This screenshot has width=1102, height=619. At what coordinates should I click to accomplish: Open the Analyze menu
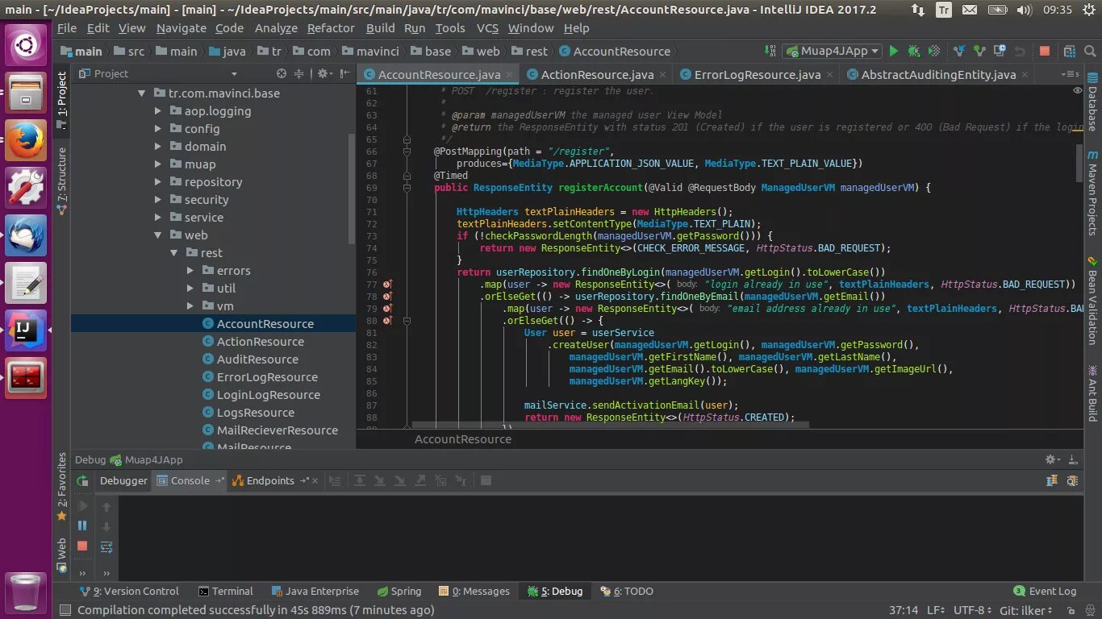276,27
